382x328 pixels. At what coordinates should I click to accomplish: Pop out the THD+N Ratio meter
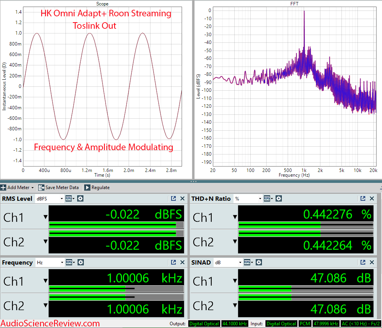click(363, 198)
